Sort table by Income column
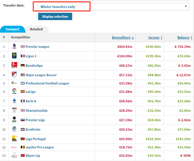The image size is (194, 161). 155,38
